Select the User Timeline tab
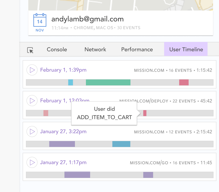 [x=186, y=49]
